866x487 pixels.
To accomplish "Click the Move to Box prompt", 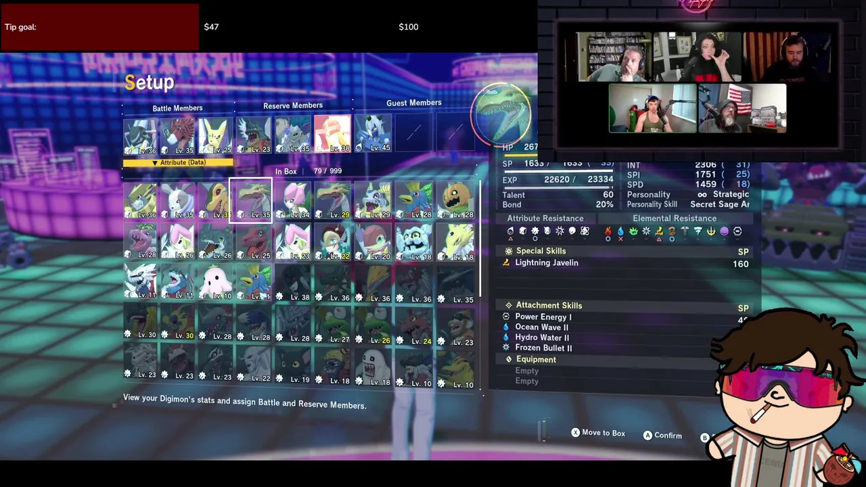I will pos(598,433).
